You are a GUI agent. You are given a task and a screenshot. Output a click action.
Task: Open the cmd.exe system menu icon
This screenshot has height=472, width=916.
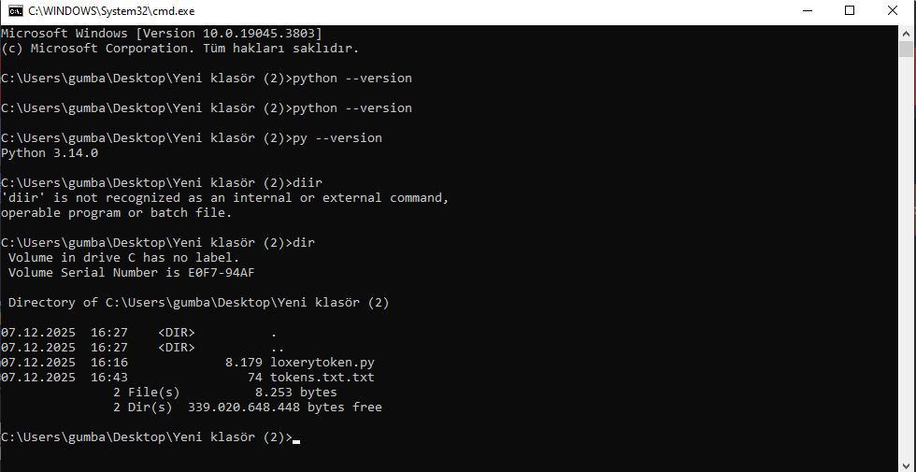[15, 10]
